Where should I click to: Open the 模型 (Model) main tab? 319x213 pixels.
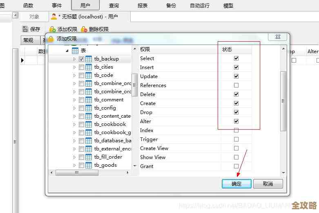coord(228,5)
